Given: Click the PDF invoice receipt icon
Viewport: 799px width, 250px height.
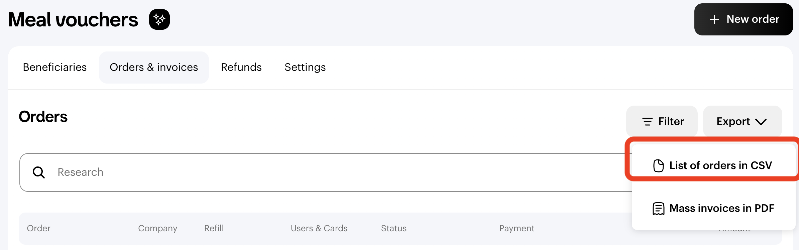Looking at the screenshot, I should [659, 209].
